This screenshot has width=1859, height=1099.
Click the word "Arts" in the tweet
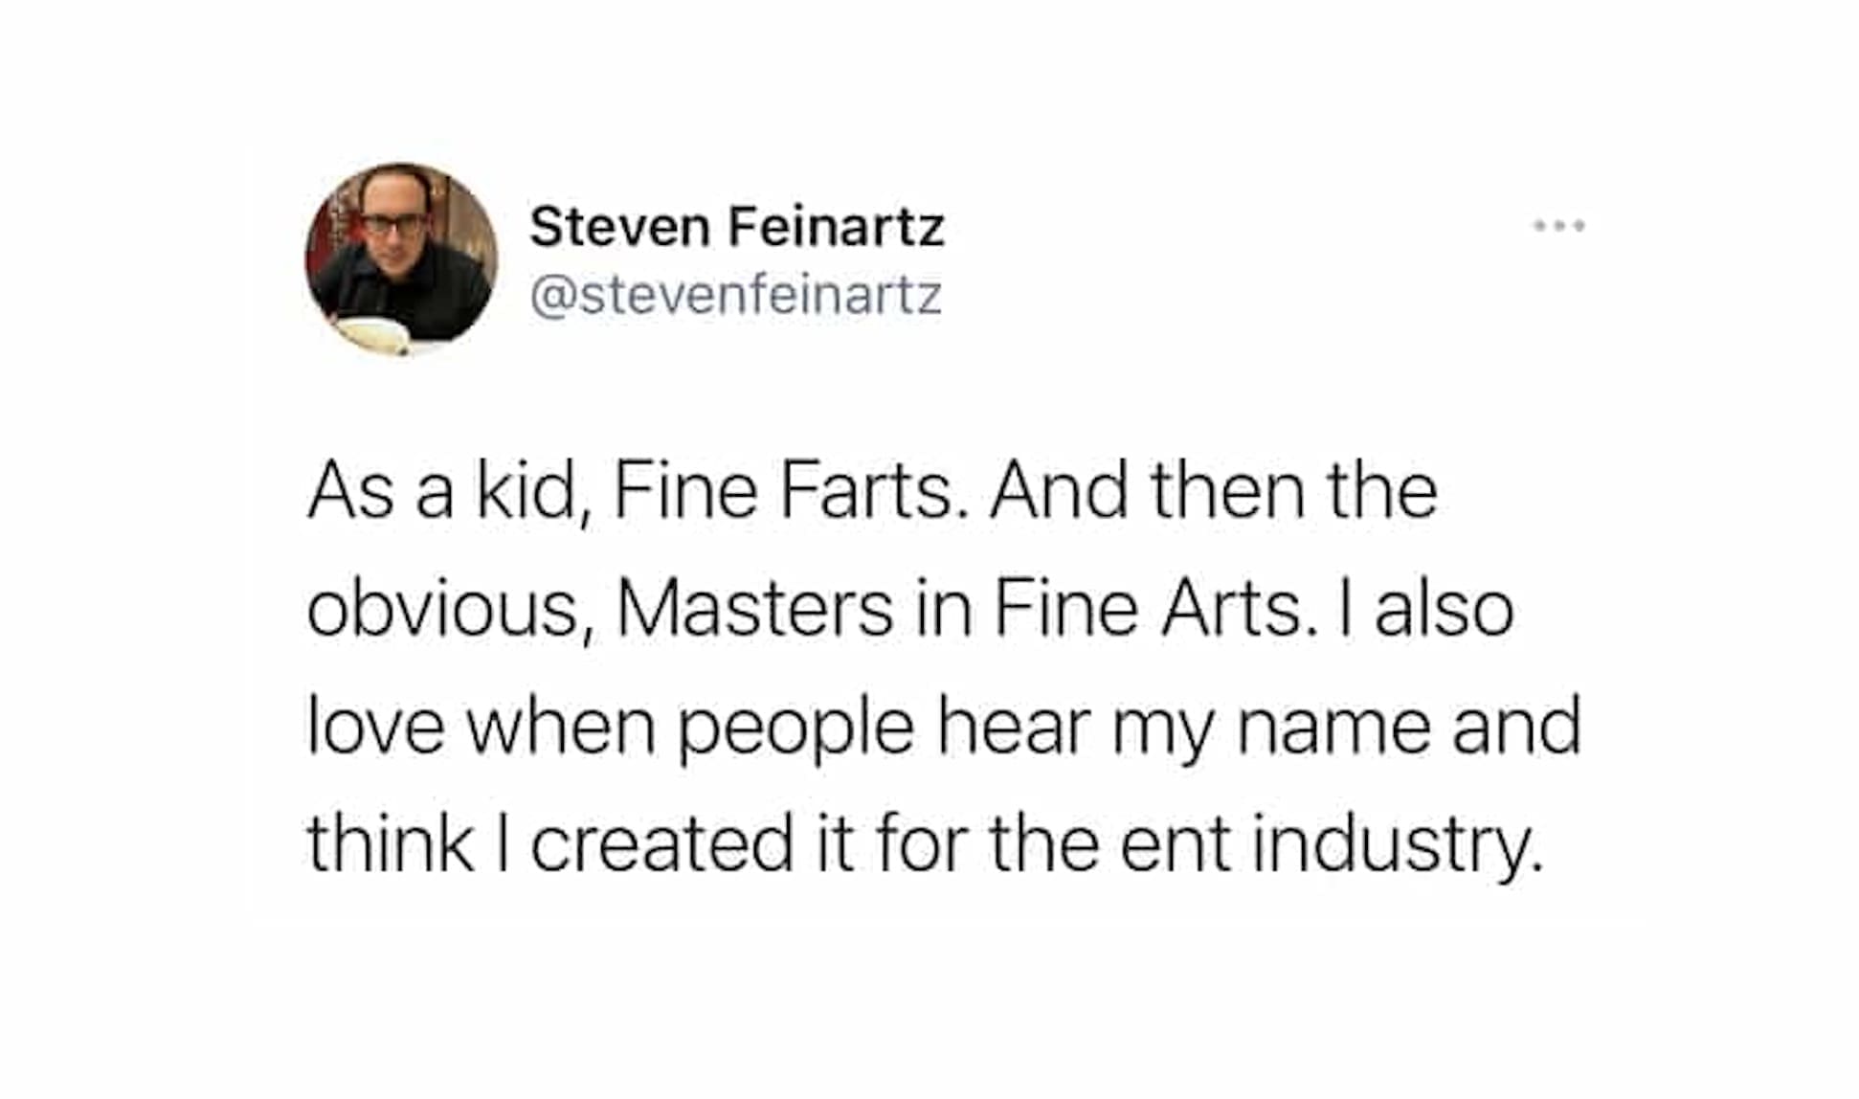coord(1231,610)
